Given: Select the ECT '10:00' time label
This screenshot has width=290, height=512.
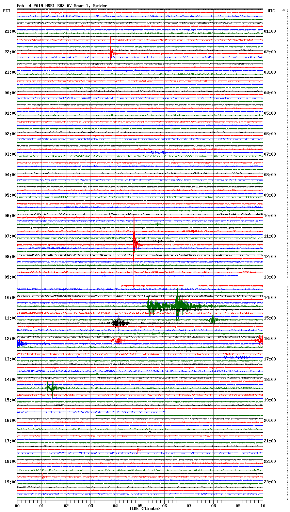Looking at the screenshot, I should 10,298.
